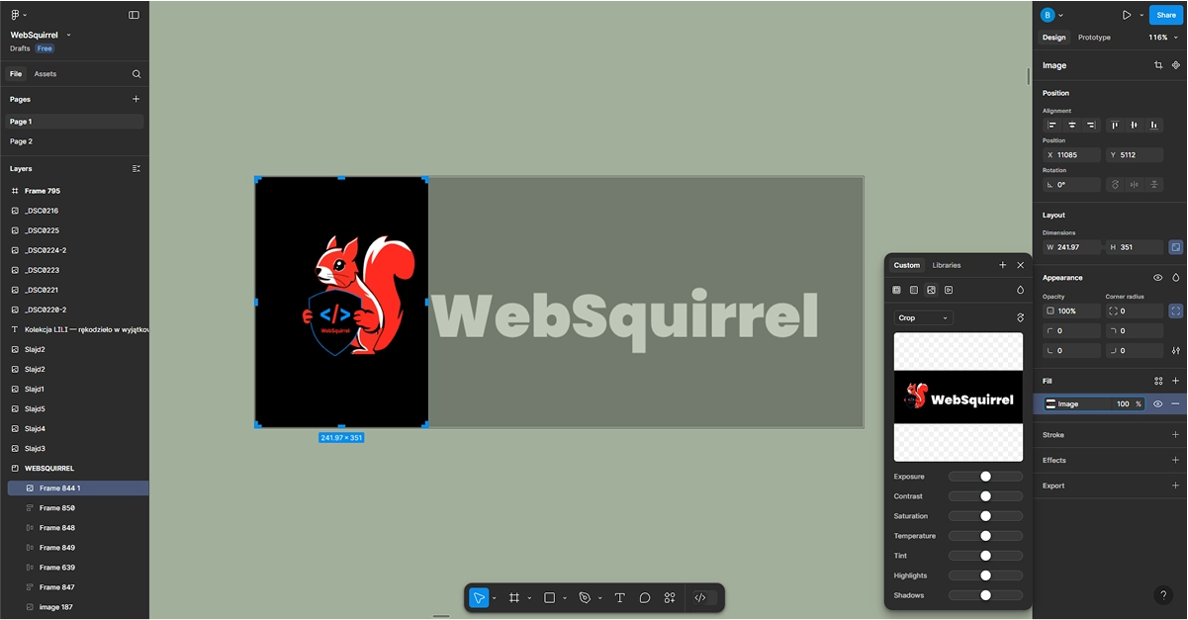The image size is (1188, 620).
Task: Open the Pen tool options chevron
Action: [599, 597]
